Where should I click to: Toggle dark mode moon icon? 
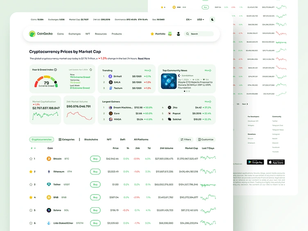pos(212,19)
